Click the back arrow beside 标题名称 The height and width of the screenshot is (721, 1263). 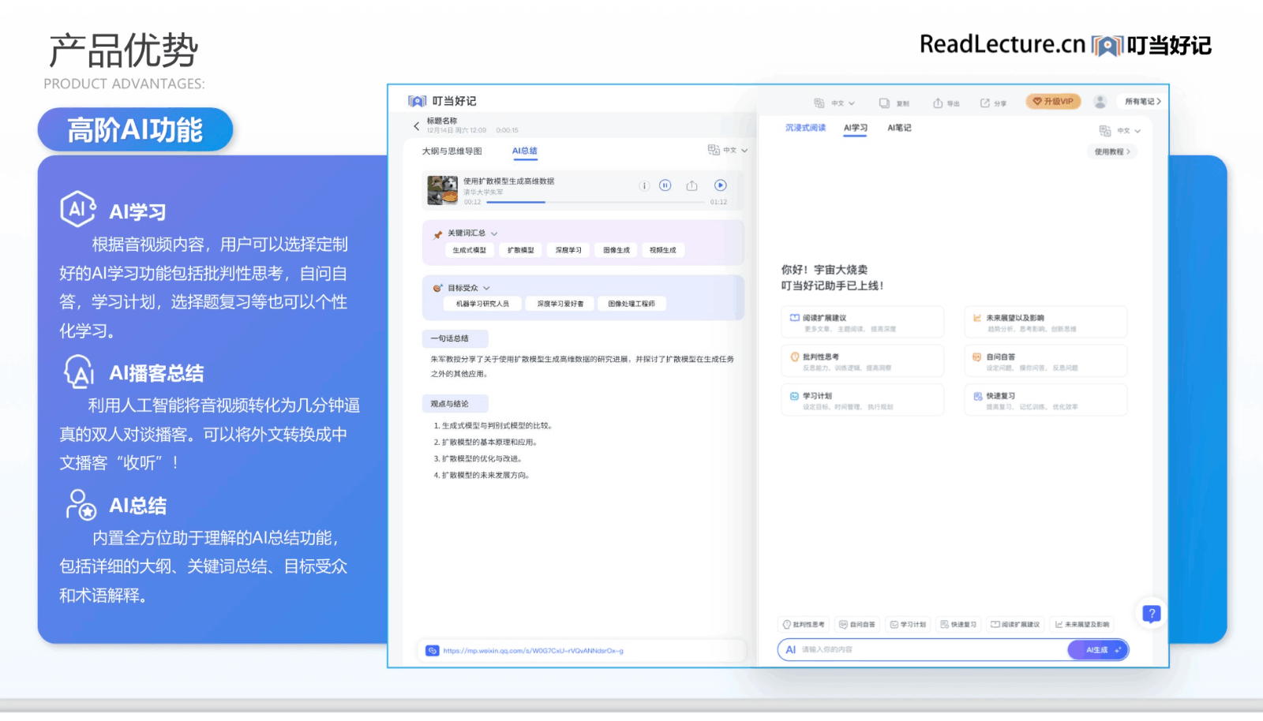[417, 126]
